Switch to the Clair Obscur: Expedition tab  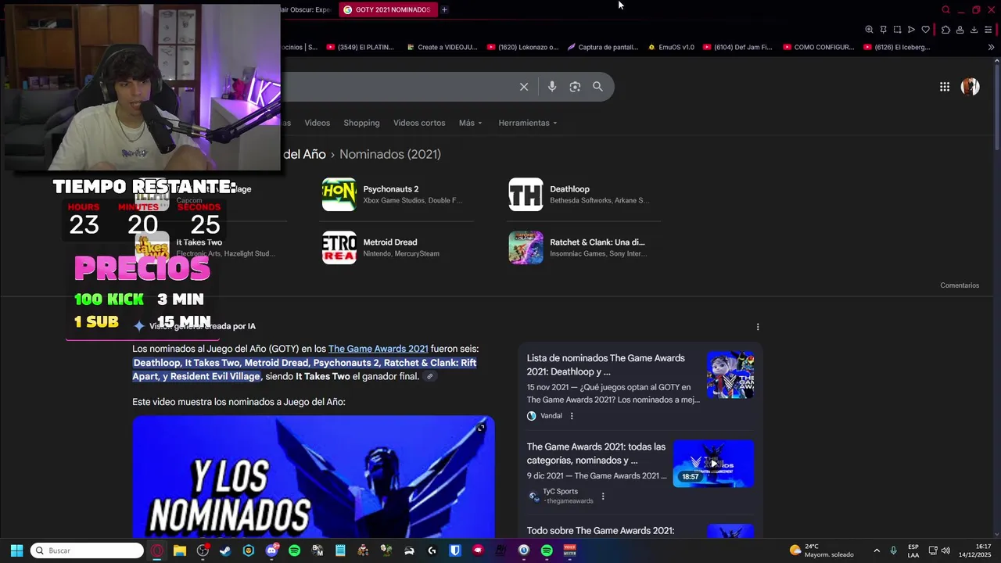coord(305,9)
